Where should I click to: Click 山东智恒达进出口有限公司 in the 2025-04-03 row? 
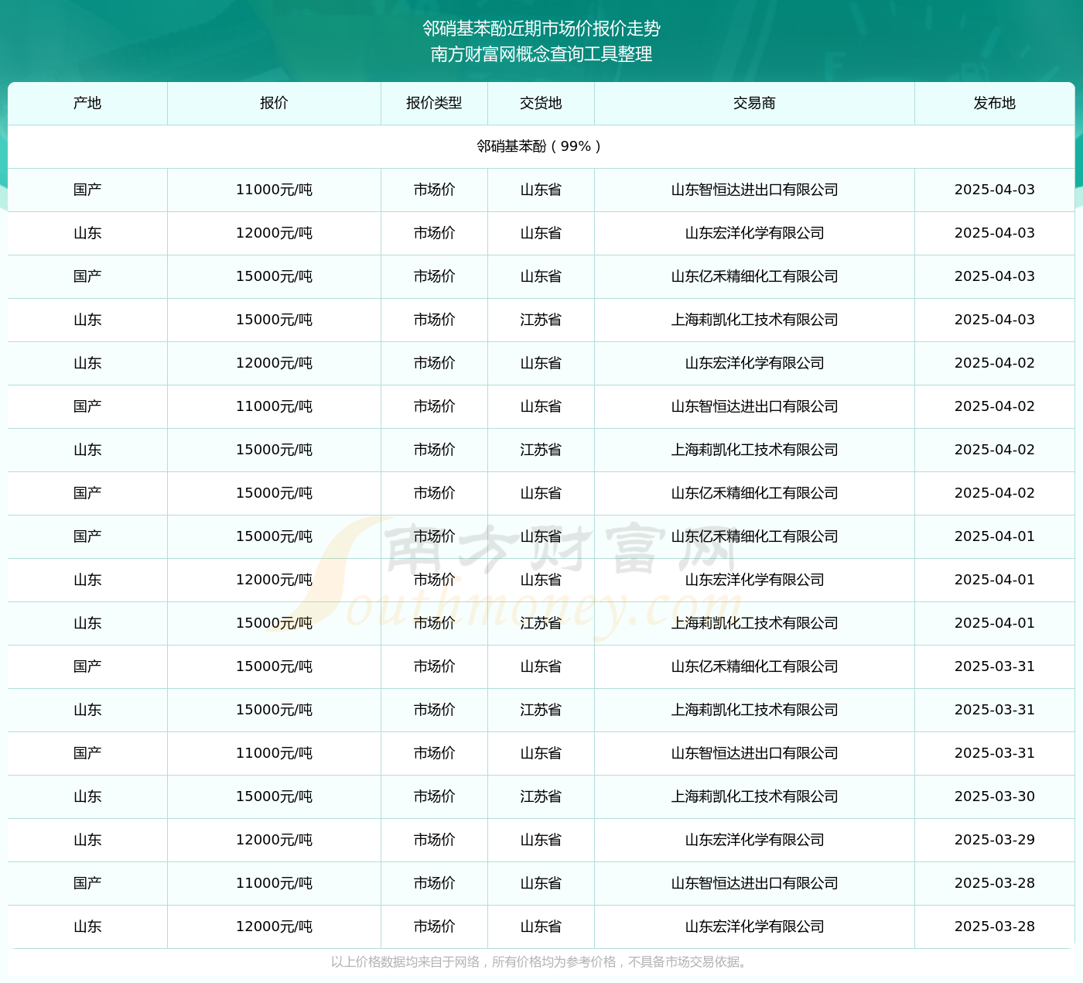[754, 190]
